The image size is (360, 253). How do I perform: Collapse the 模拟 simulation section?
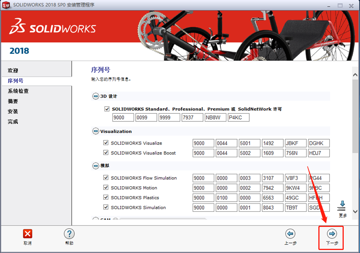(x=96, y=166)
